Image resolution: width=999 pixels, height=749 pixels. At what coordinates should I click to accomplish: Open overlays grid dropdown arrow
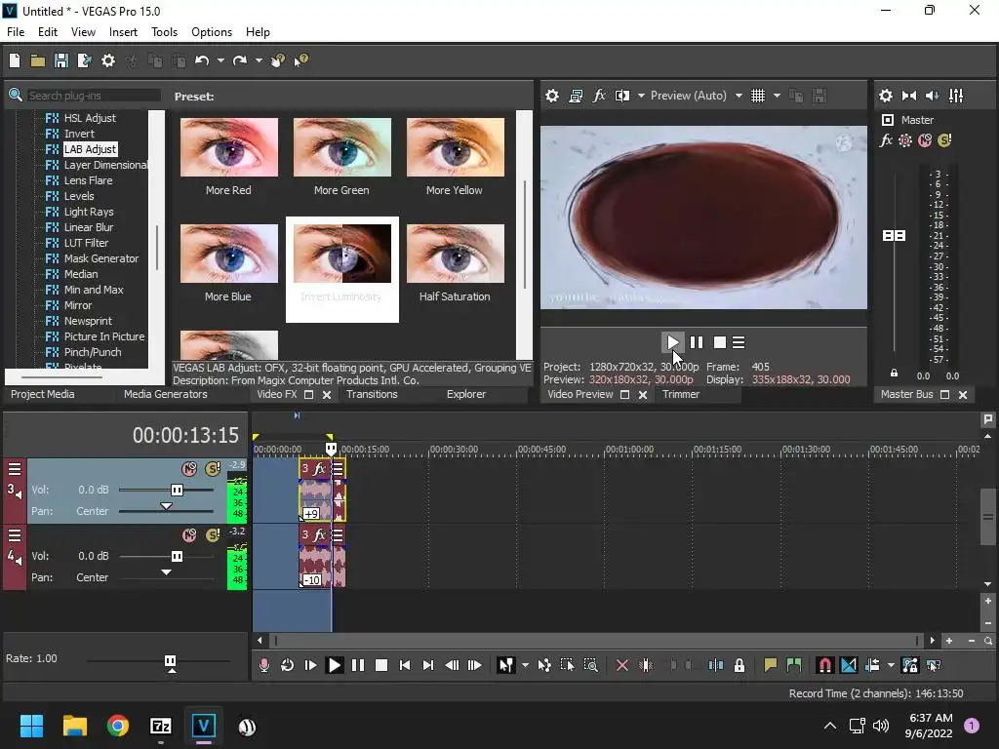click(777, 96)
